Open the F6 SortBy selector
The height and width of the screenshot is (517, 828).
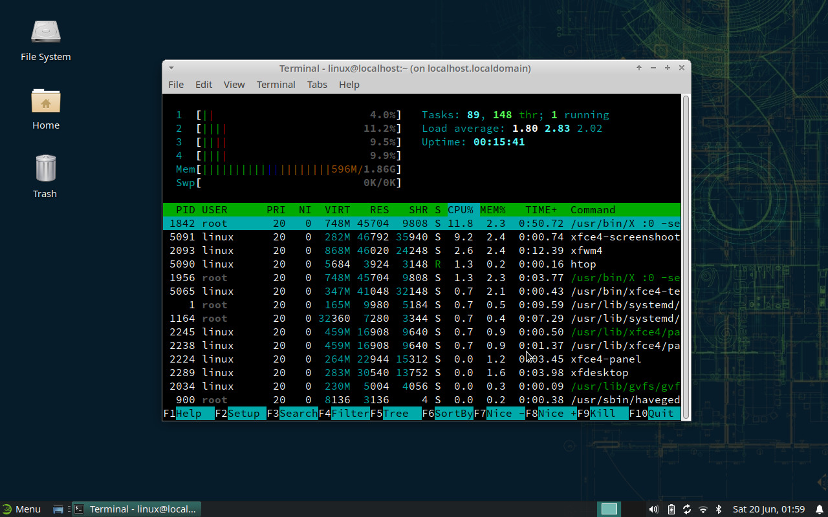(x=446, y=413)
